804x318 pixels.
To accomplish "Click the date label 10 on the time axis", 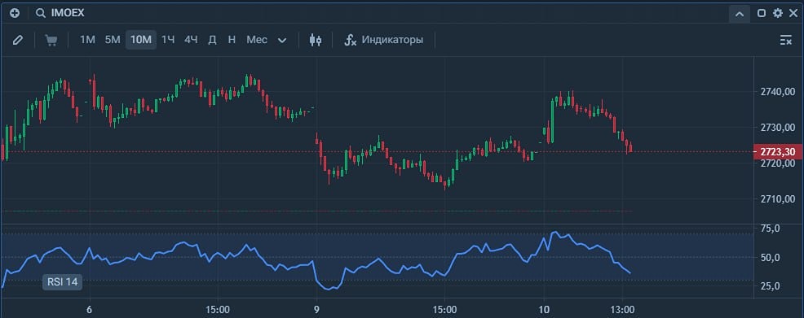I will pos(544,310).
